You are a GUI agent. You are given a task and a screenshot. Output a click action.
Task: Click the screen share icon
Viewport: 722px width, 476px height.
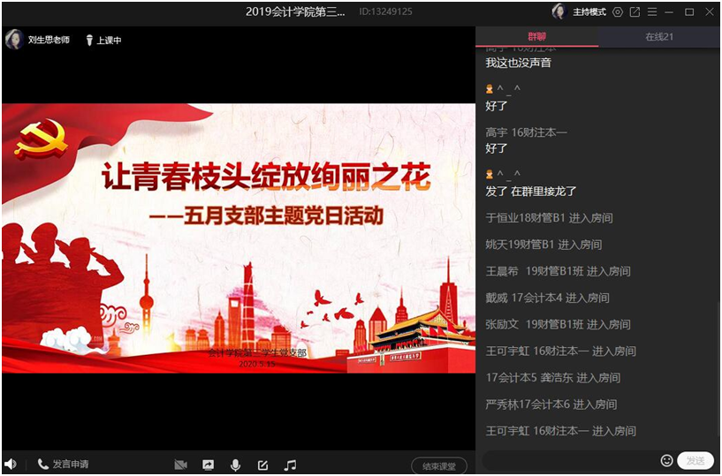[x=209, y=465]
